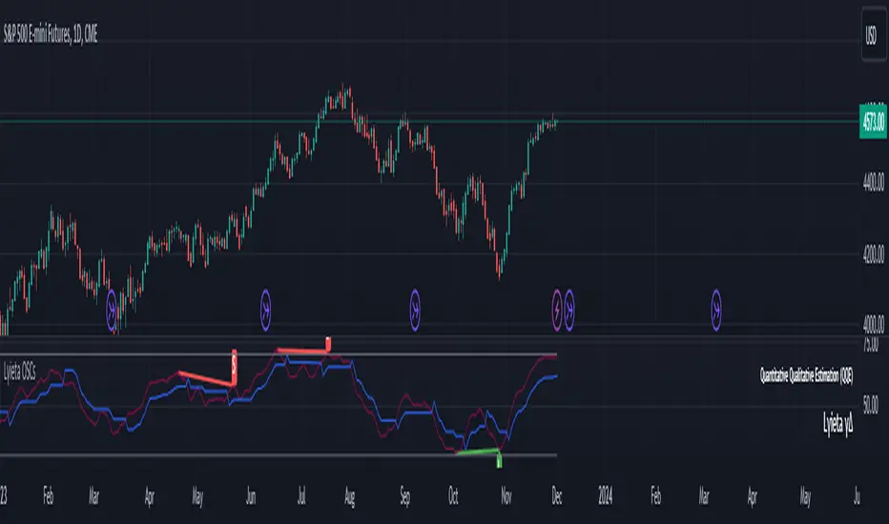This screenshot has height=524, width=889.
Task: Click the Jul time axis label
Action: (x=301, y=496)
